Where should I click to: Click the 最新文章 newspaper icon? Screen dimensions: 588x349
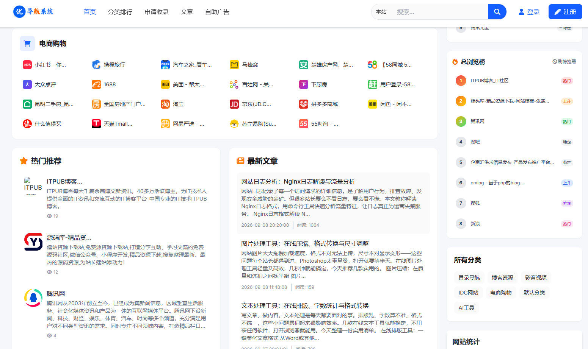240,161
